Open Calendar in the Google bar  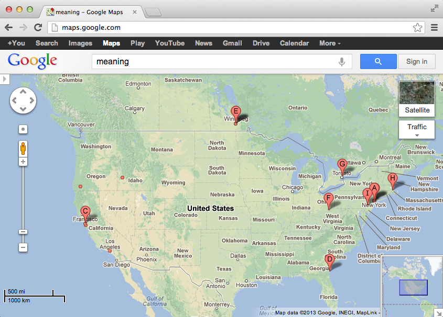click(x=295, y=43)
